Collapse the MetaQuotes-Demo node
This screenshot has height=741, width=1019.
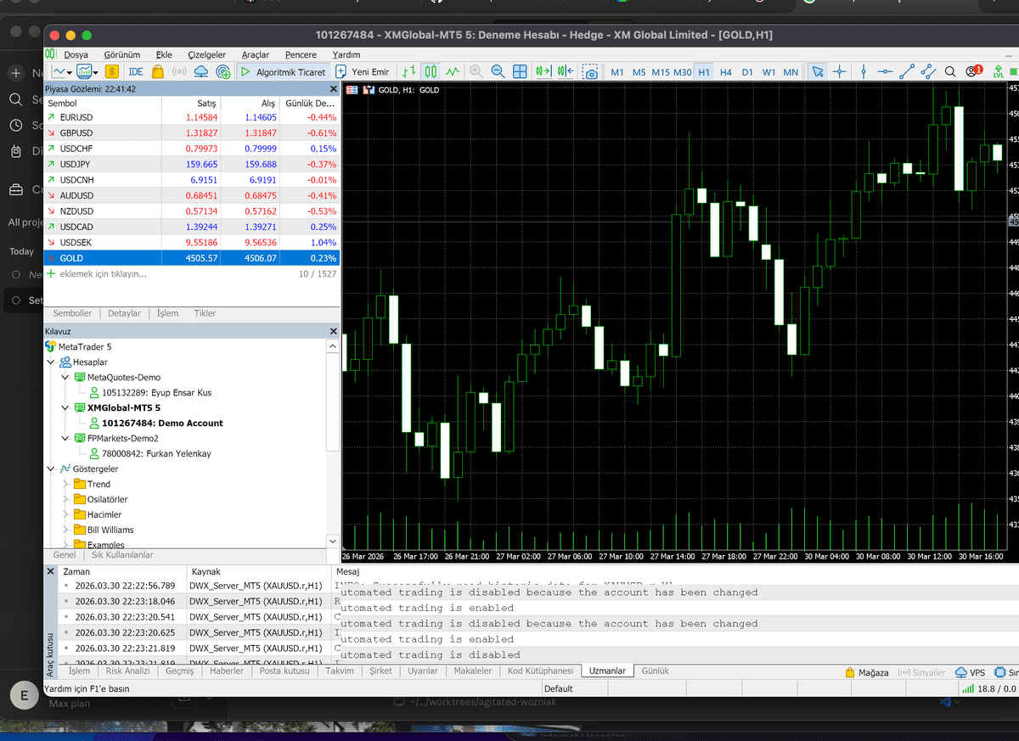click(65, 378)
